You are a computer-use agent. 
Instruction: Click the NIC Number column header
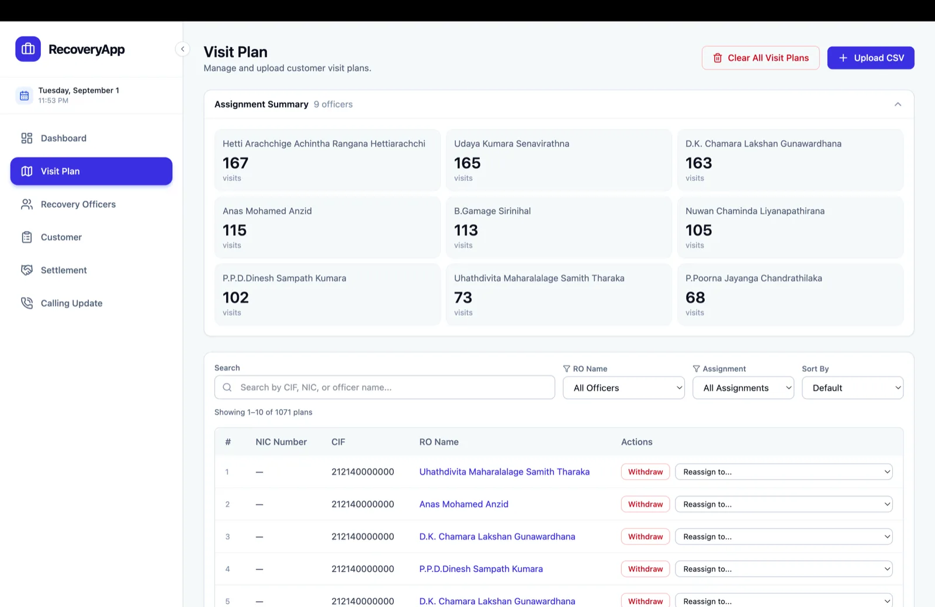click(281, 442)
